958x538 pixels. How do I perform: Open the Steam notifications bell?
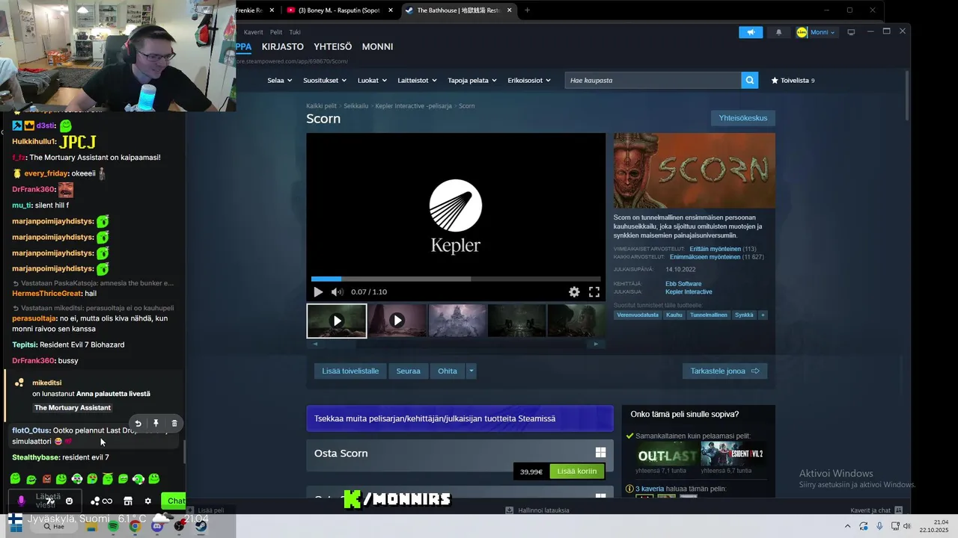click(778, 32)
